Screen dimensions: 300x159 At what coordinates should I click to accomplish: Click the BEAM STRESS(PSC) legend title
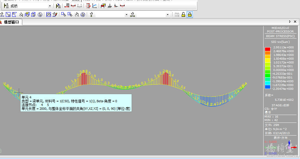(x=280, y=36)
